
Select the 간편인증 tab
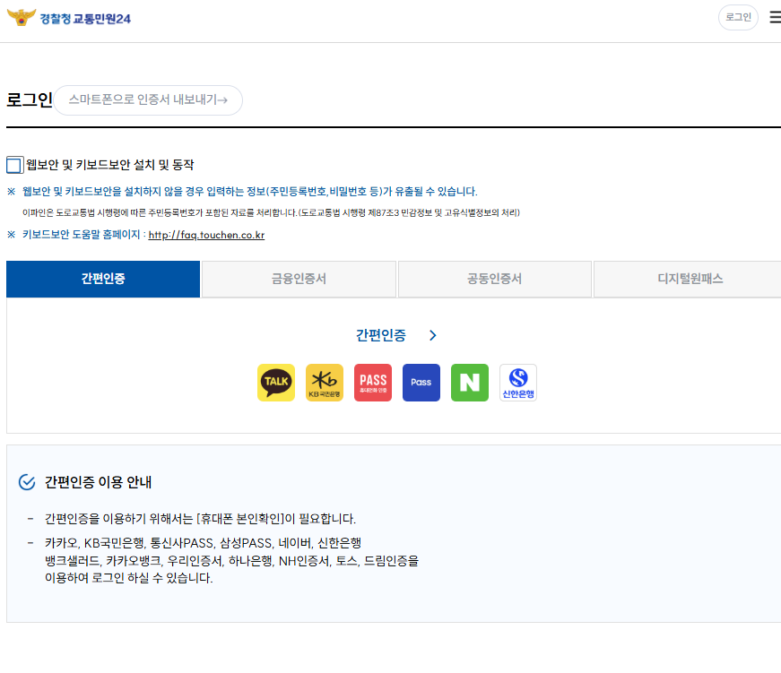(102, 279)
